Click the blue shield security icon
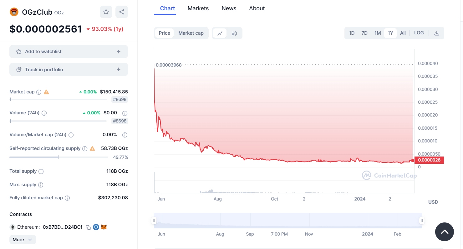 pos(96,227)
